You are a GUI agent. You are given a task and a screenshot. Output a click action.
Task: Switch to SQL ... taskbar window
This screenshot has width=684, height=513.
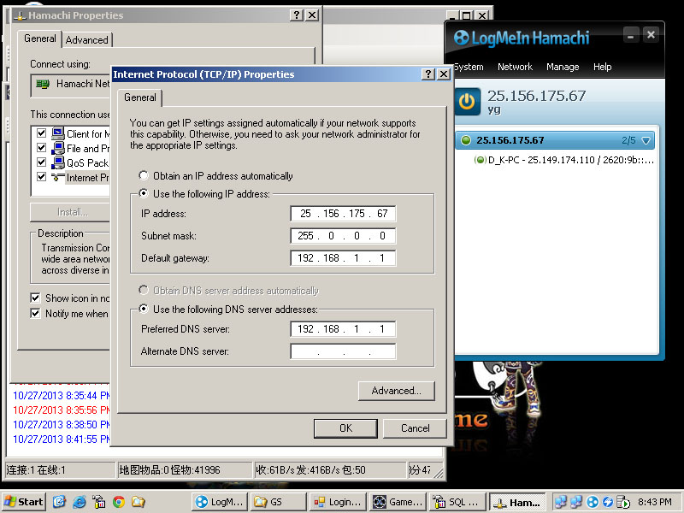pos(457,502)
